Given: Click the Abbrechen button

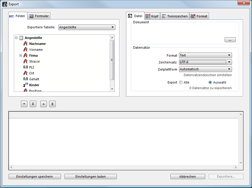Looking at the screenshot, I should point(188,176).
